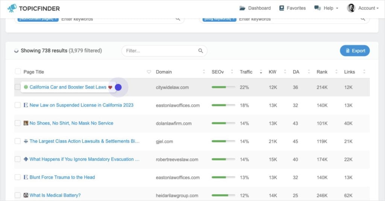The height and width of the screenshot is (201, 385).
Task: Click links value 62K
Action: pyautogui.click(x=349, y=195)
